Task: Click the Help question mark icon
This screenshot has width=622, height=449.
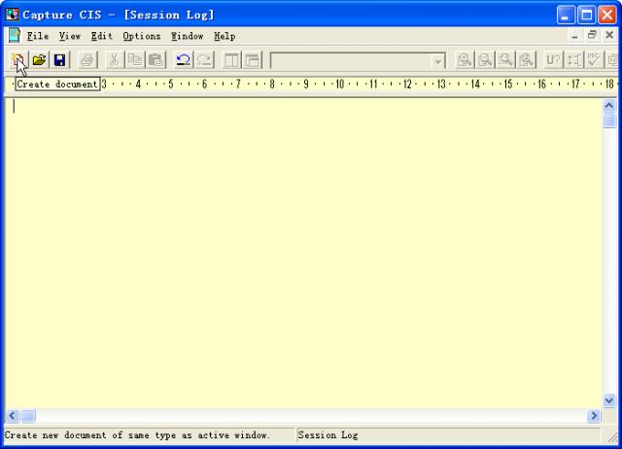Action: (x=553, y=60)
